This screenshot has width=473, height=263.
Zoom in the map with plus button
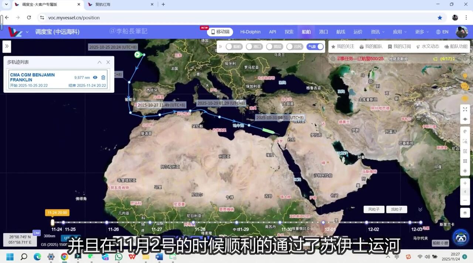[x=465, y=183]
